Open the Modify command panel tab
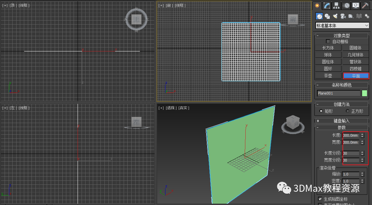The image size is (372, 205). [327, 5]
